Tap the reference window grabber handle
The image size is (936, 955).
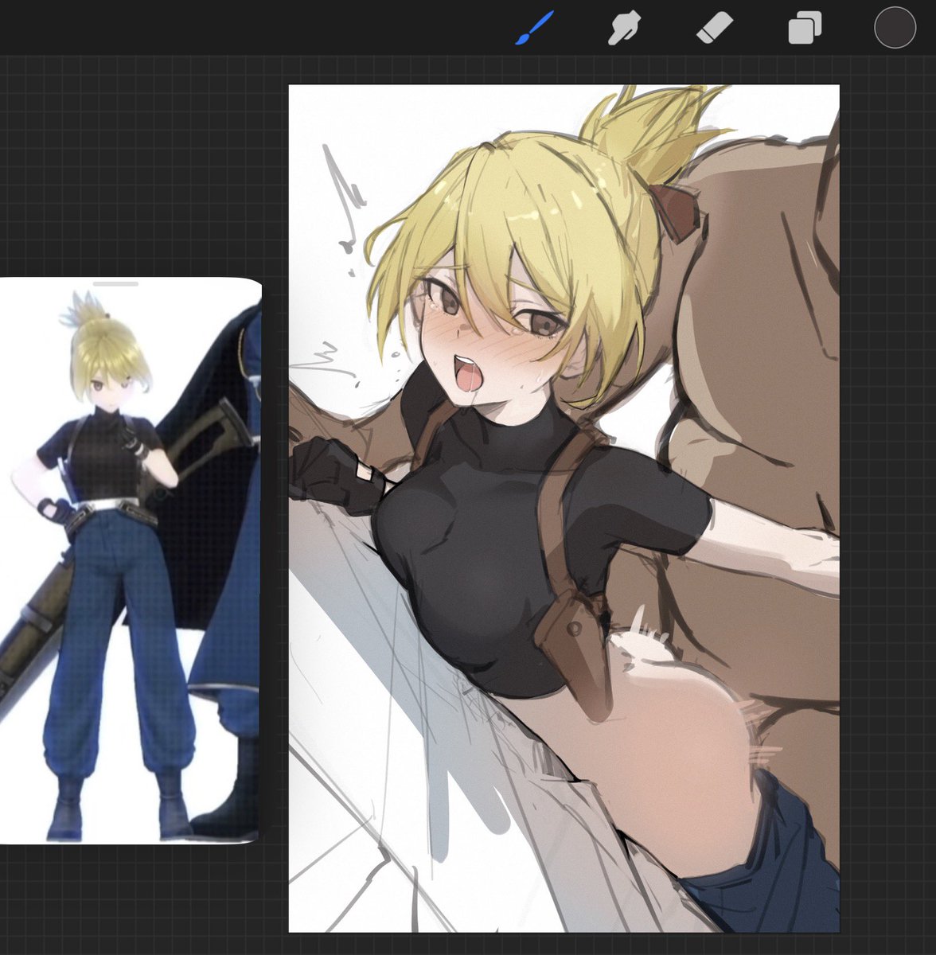[x=115, y=283]
